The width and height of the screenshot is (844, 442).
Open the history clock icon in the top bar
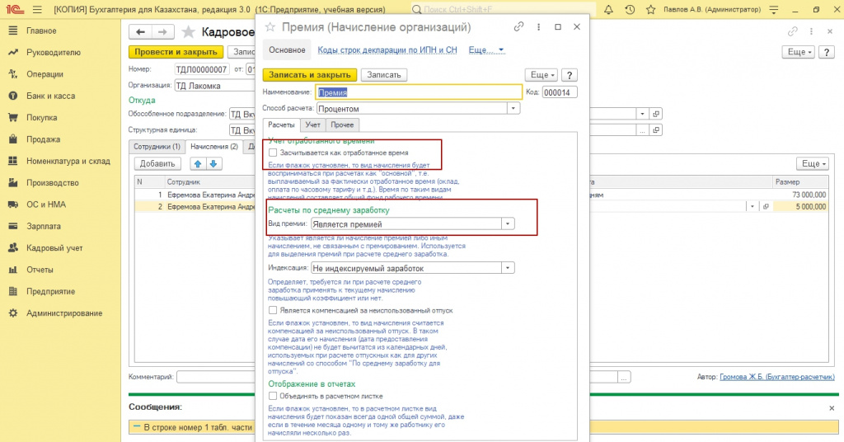(x=628, y=10)
